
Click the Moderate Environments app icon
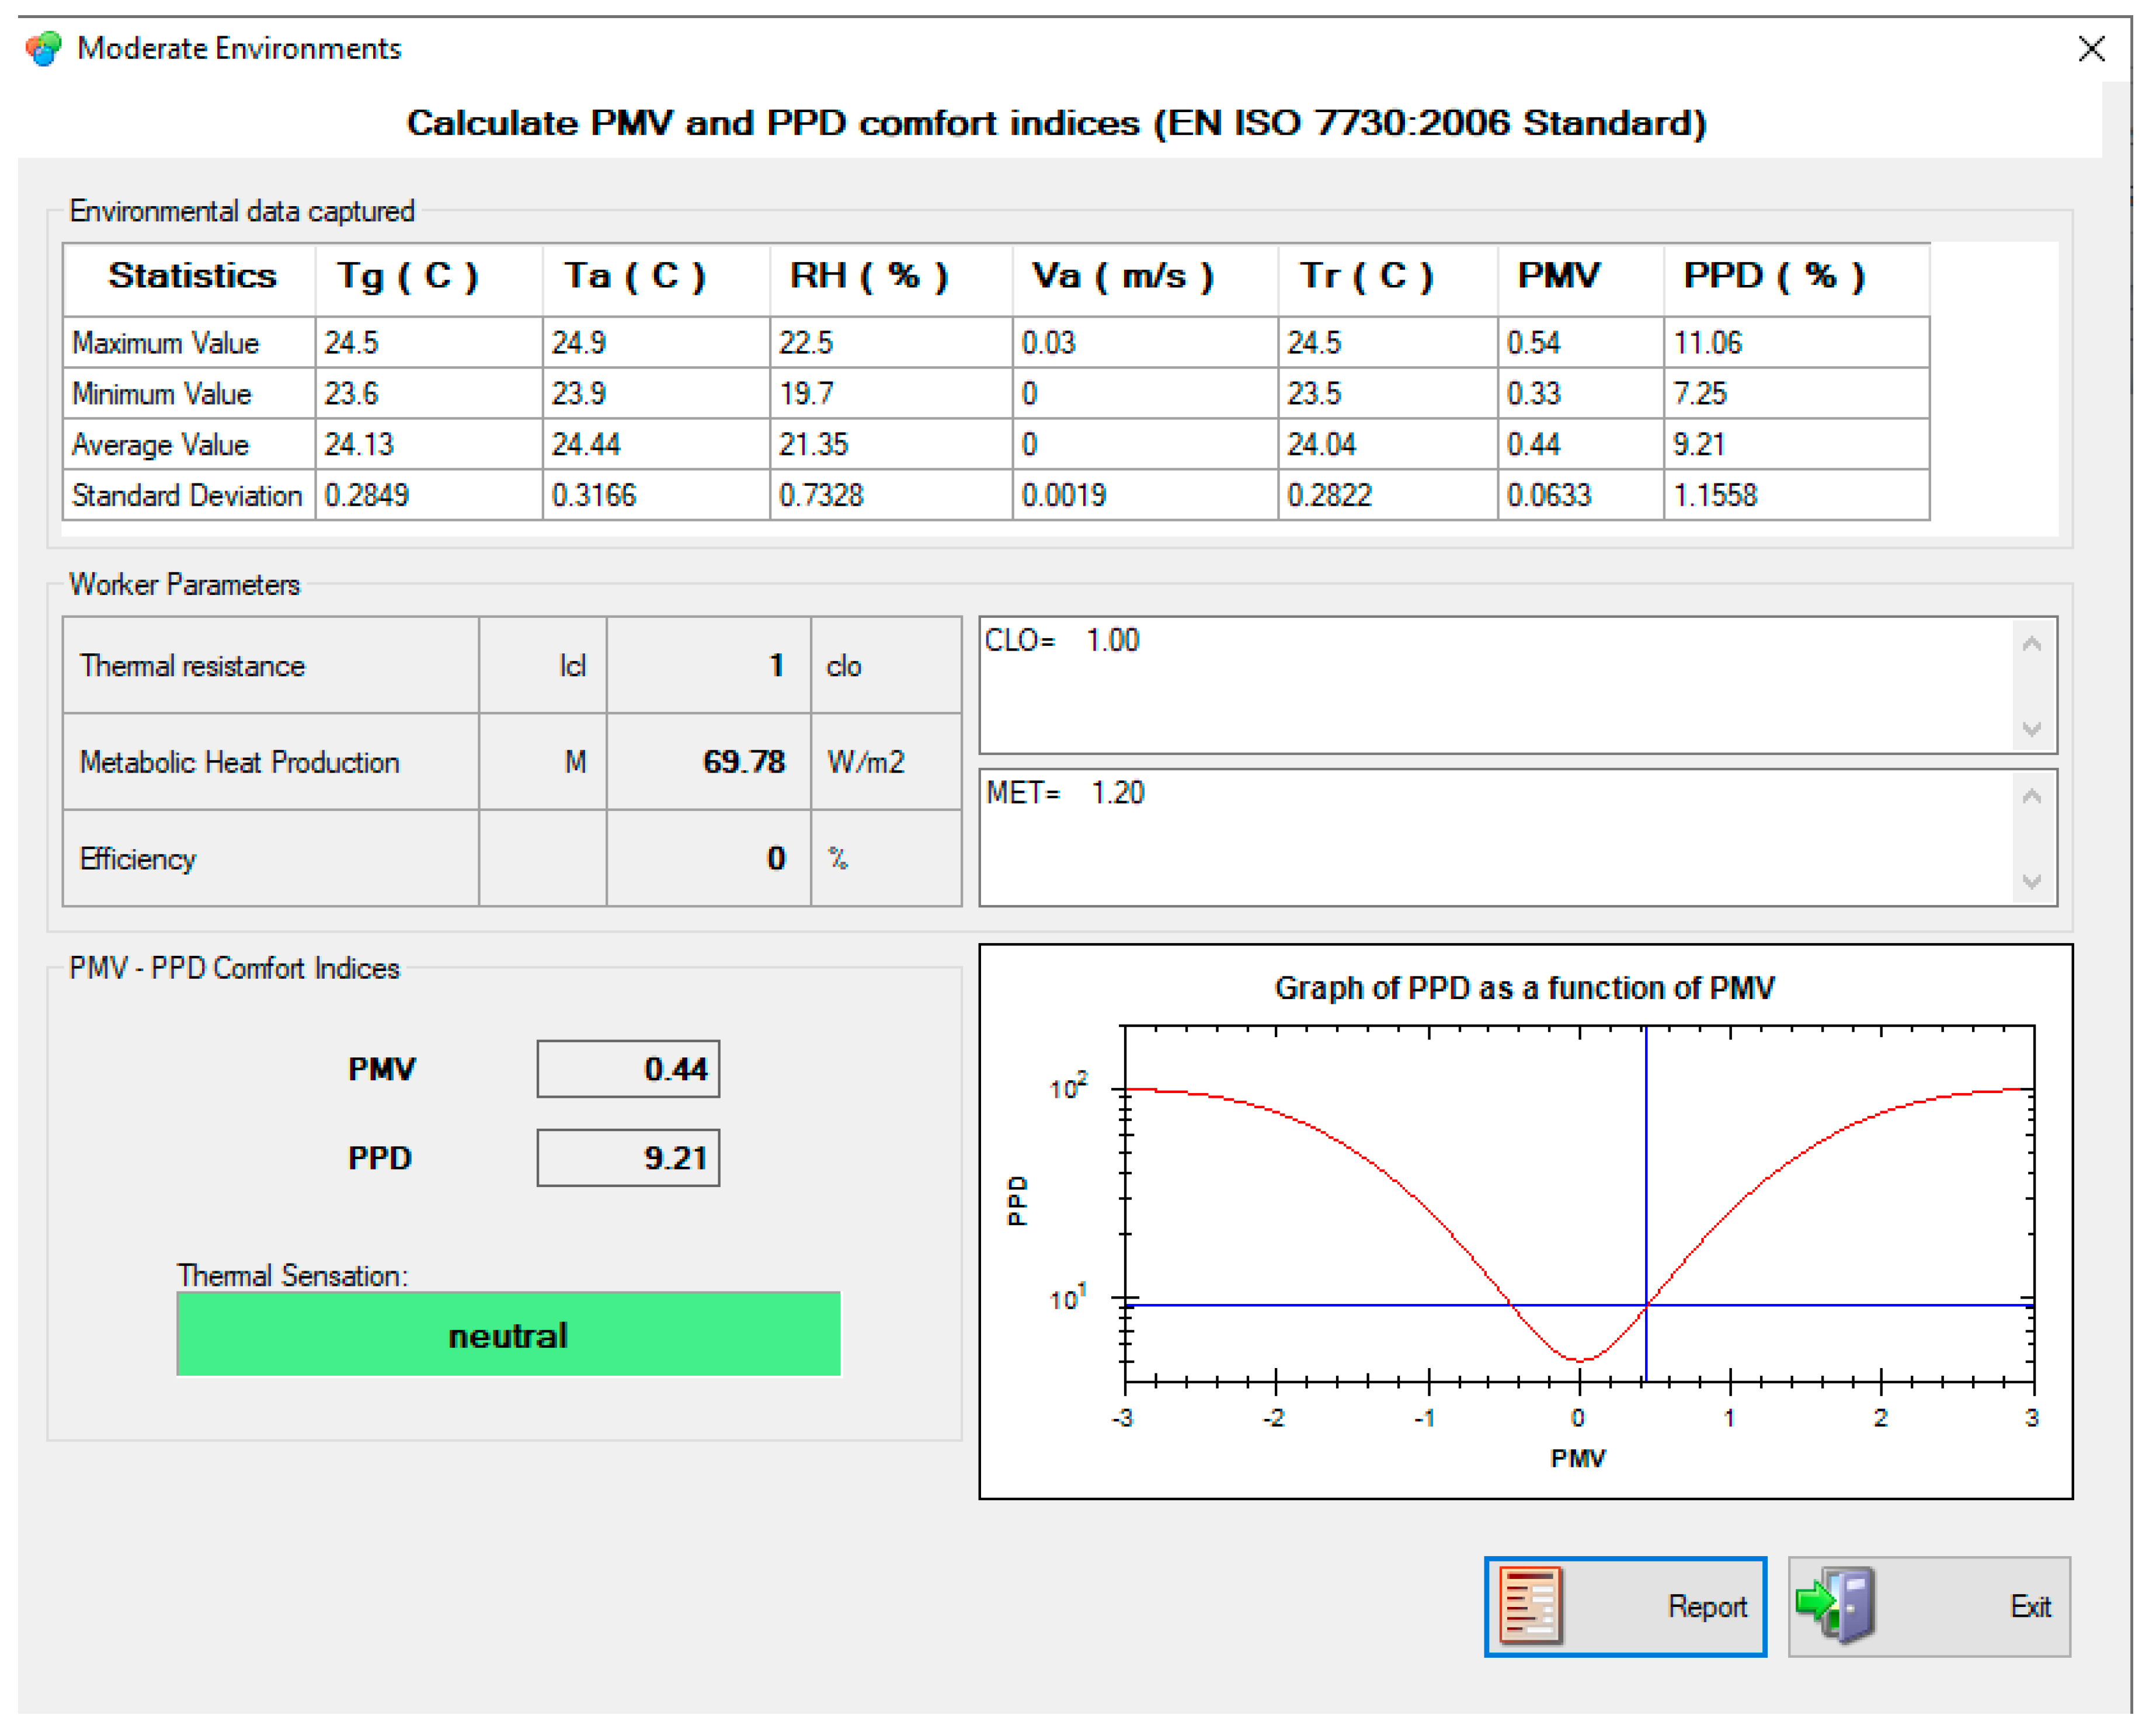(x=44, y=48)
